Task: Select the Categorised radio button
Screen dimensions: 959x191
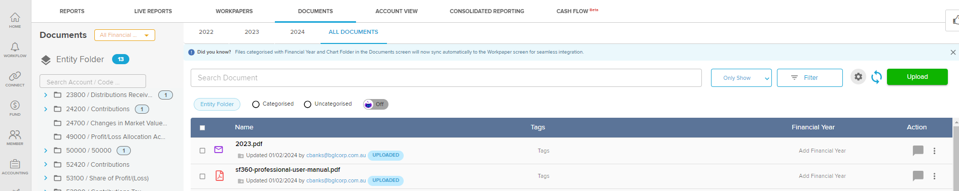Action: tap(256, 104)
